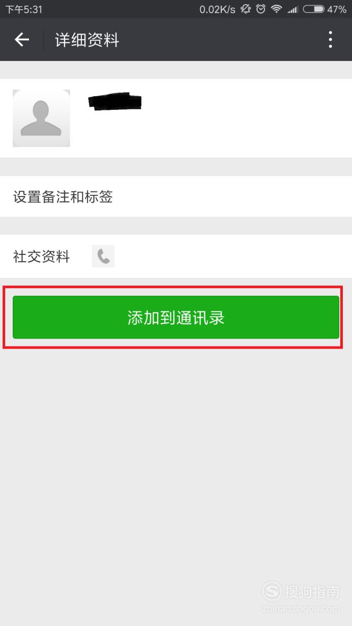Tap the green 添加到通讯录 button
352x626 pixels.
pyautogui.click(x=176, y=317)
